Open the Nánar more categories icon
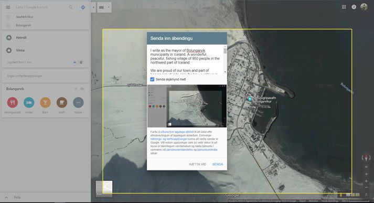Viewport: 374px width, 203px height. coord(78,103)
